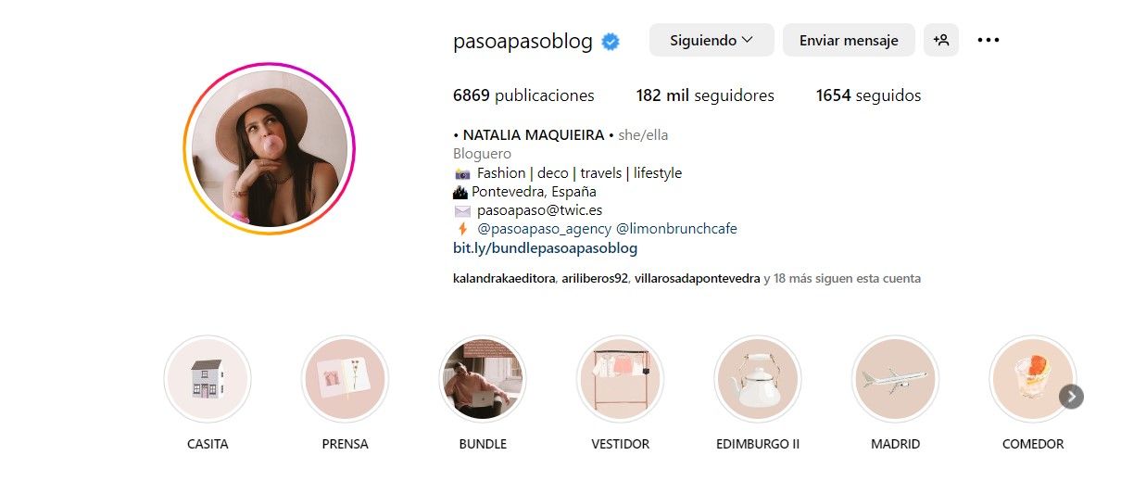Open the PRENSA story highlight
The height and width of the screenshot is (493, 1146).
coord(346,379)
